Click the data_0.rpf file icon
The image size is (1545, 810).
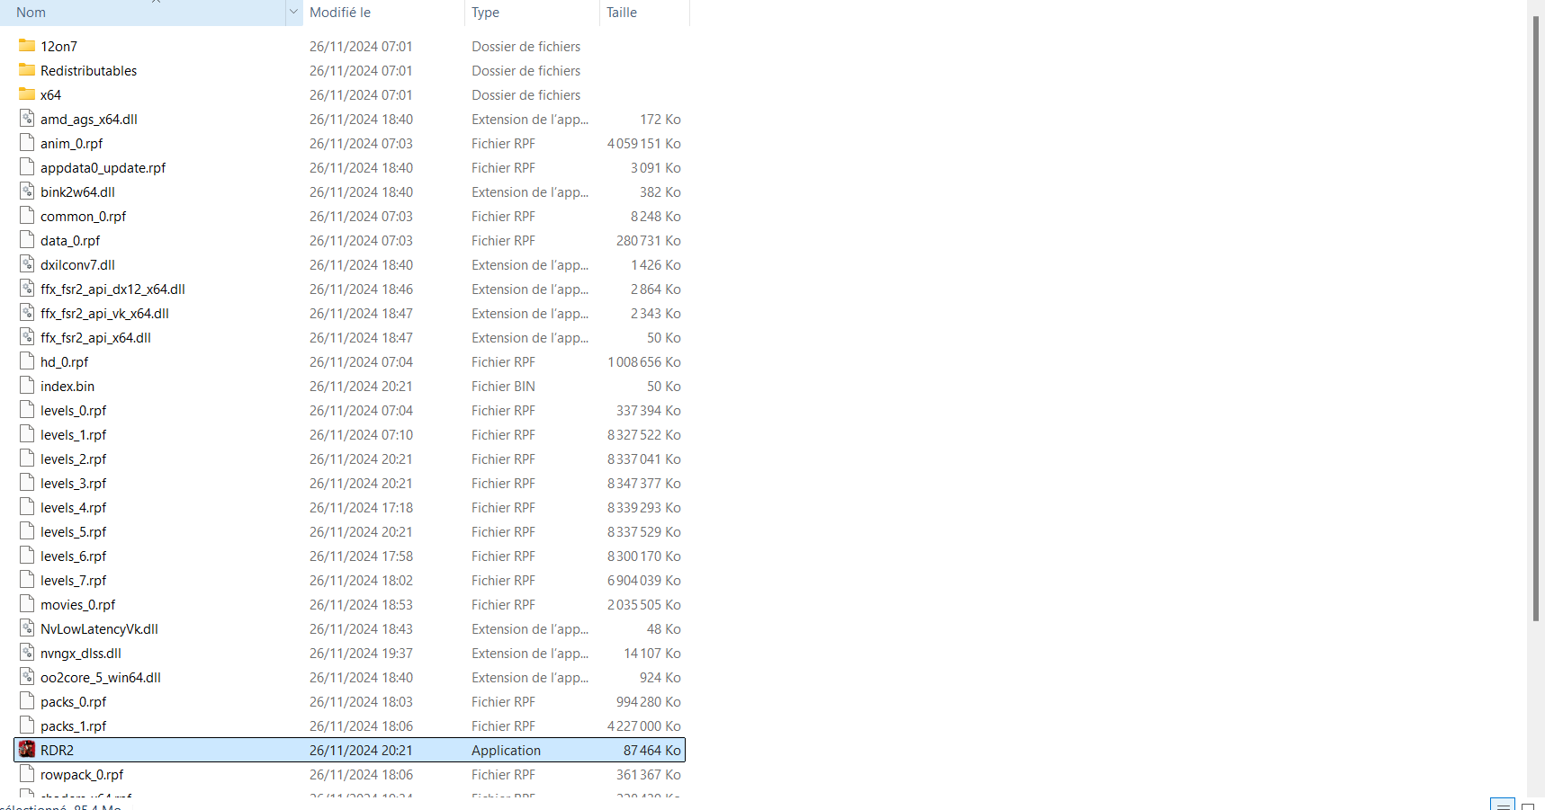(x=27, y=240)
